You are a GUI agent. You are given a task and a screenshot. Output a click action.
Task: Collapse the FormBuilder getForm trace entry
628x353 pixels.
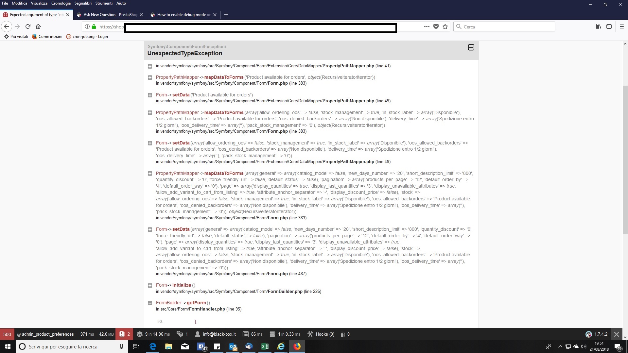tap(150, 303)
